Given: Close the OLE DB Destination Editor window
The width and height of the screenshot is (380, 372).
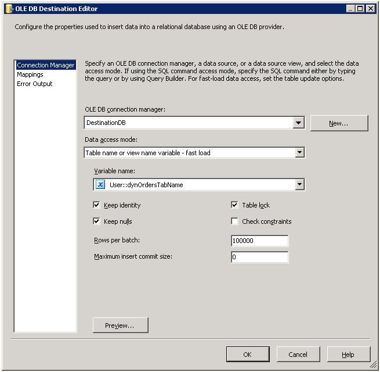Looking at the screenshot, I should point(371,9).
